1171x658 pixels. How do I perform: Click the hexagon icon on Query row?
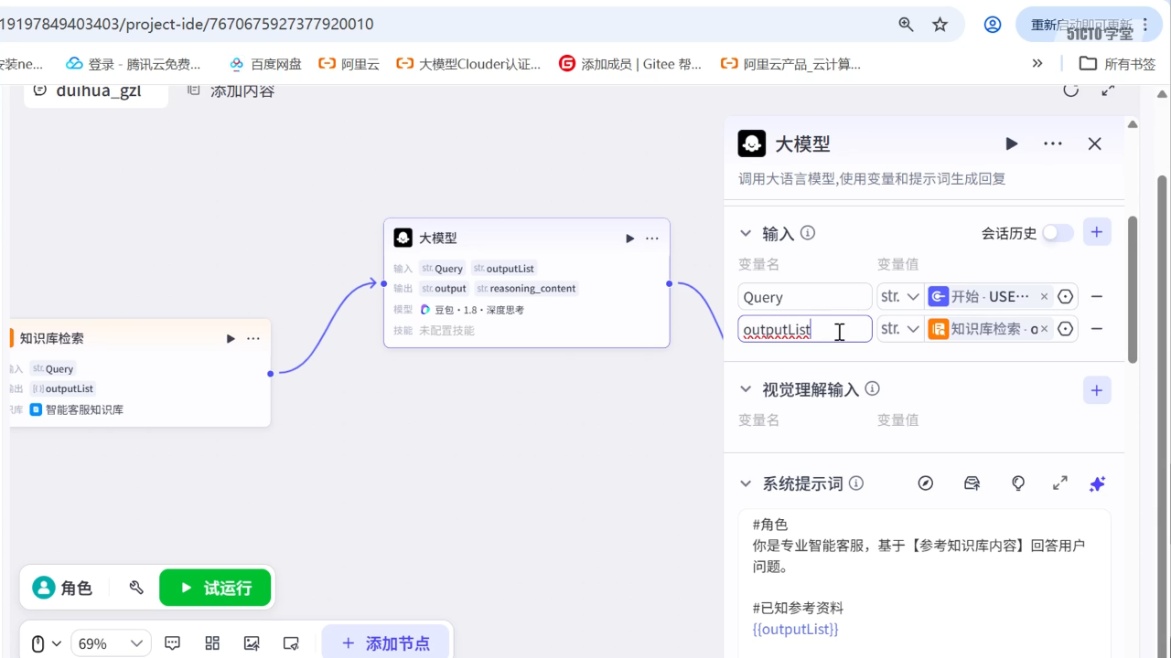point(1065,297)
